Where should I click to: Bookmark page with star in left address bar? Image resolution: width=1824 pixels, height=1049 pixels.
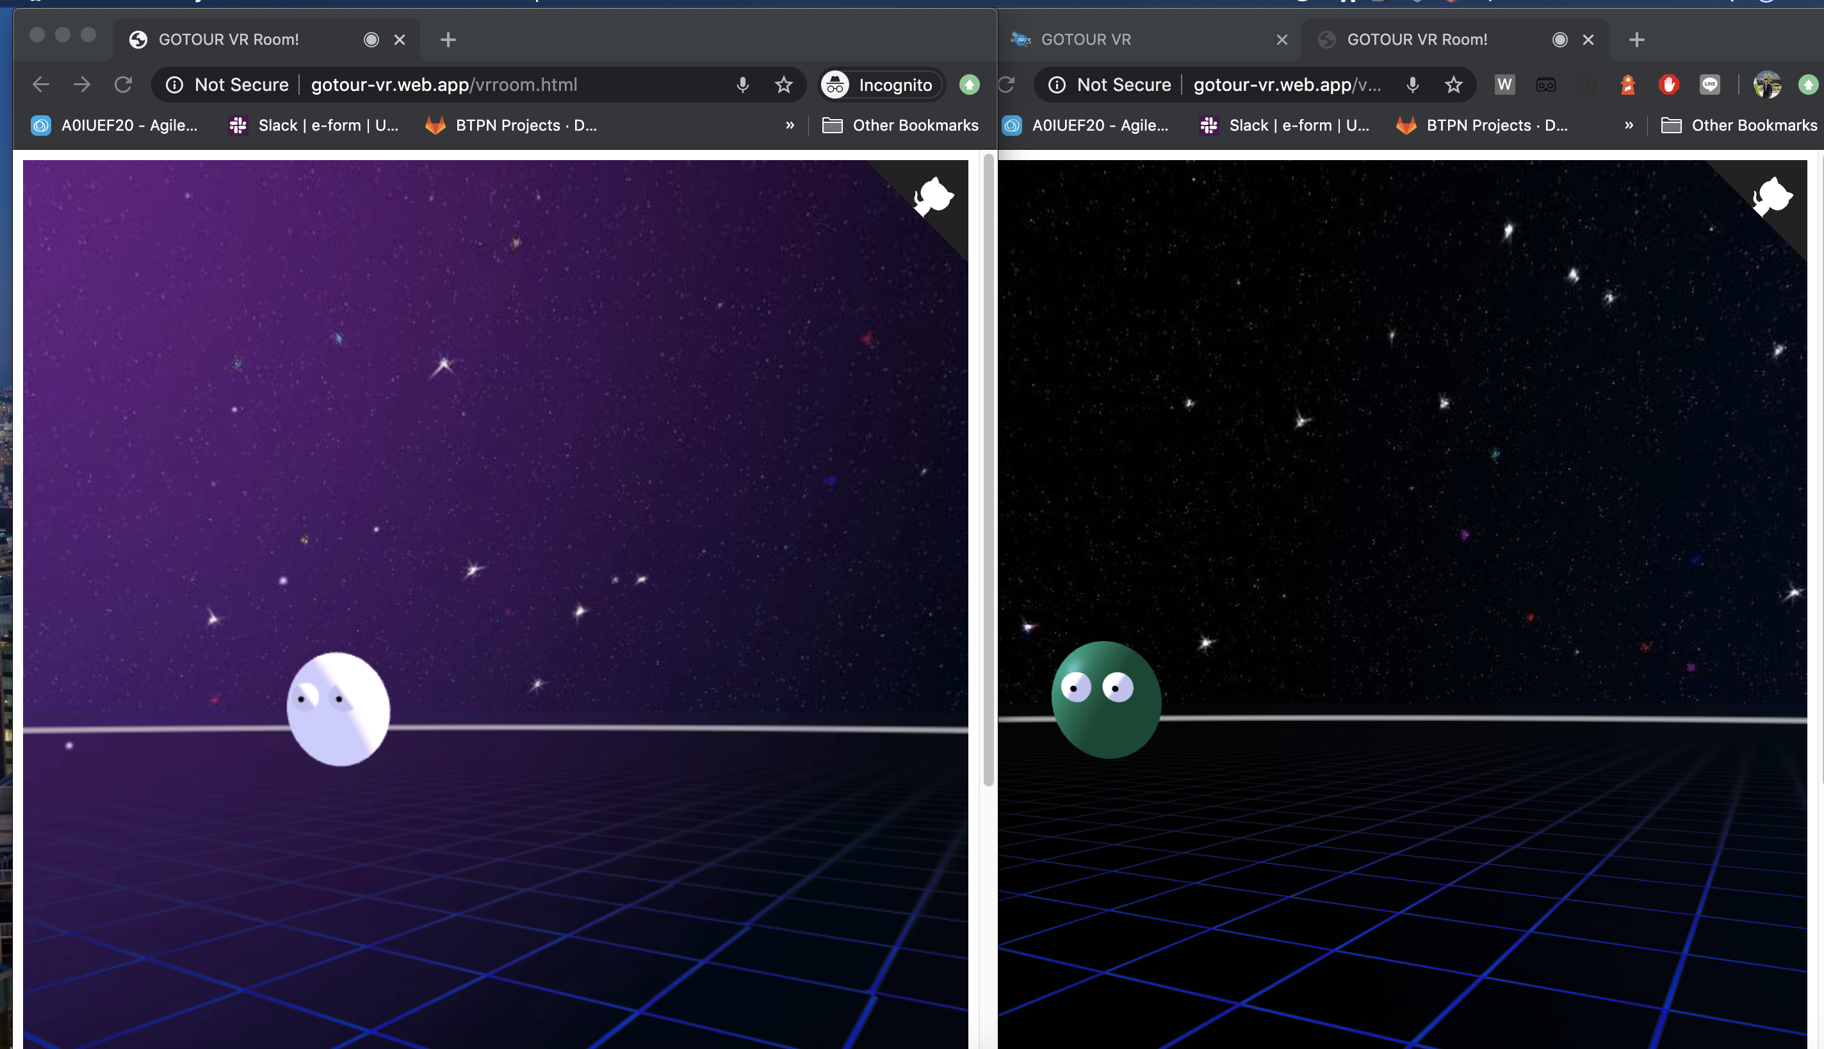[784, 85]
